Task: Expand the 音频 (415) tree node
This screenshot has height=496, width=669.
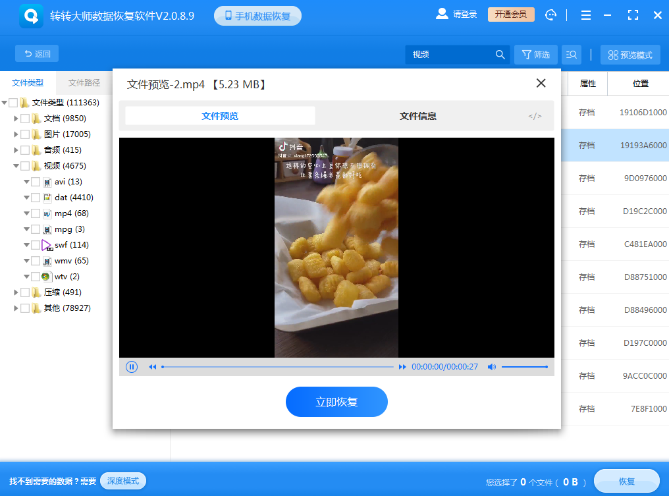Action: pyautogui.click(x=16, y=150)
